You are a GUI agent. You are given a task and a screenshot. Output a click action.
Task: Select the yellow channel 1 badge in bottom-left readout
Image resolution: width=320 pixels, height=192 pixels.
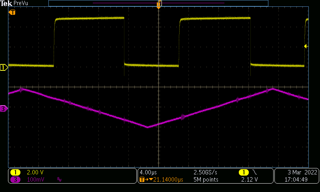pos(15,172)
